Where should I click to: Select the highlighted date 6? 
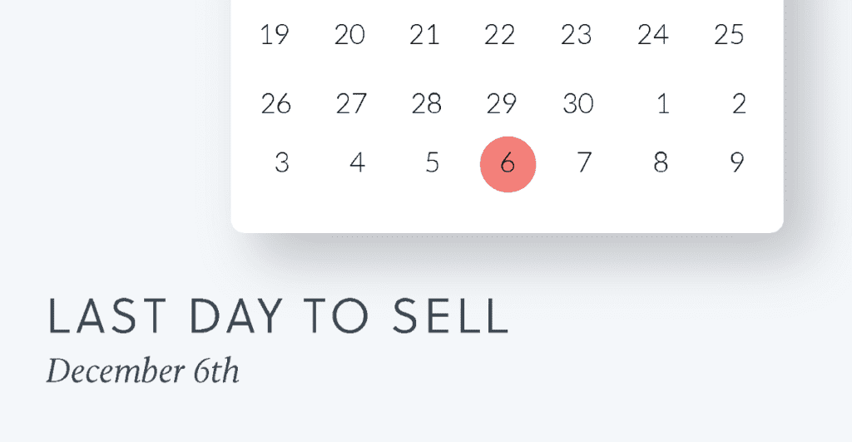508,164
